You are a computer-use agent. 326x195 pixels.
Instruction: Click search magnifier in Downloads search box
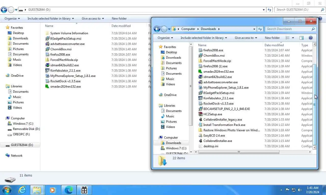[313, 29]
